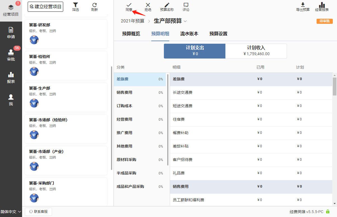Screen dimensions: 337x217
Task: Open 审批 in the left sidebar
Action: [11, 55]
